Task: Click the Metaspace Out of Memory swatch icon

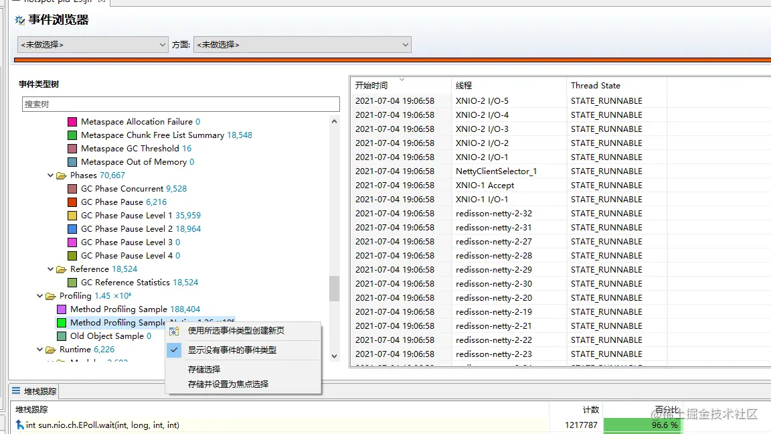Action: (x=72, y=162)
